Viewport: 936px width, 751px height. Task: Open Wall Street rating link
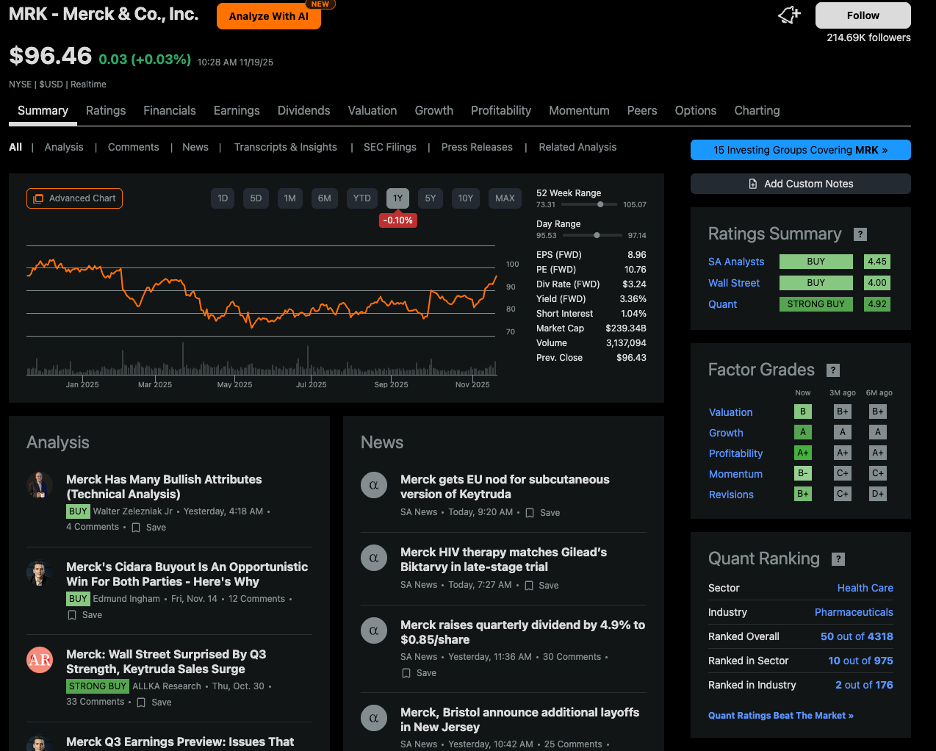coord(734,283)
